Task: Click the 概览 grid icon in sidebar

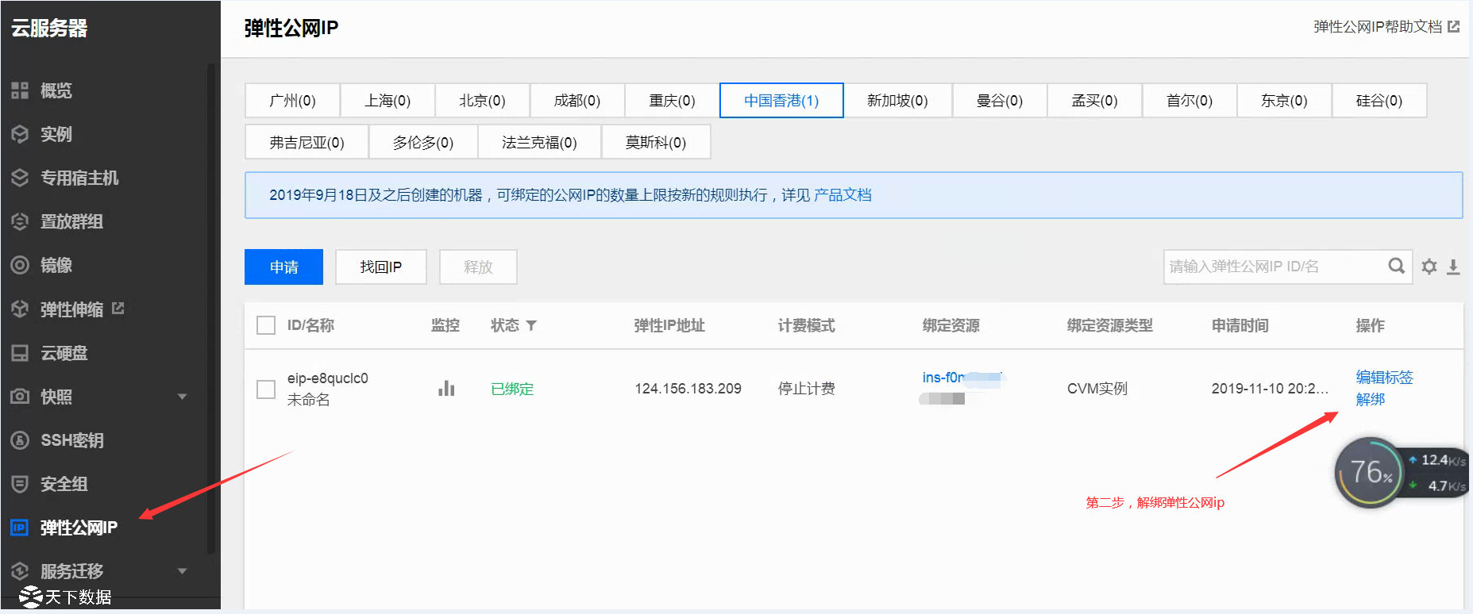Action: pos(20,90)
